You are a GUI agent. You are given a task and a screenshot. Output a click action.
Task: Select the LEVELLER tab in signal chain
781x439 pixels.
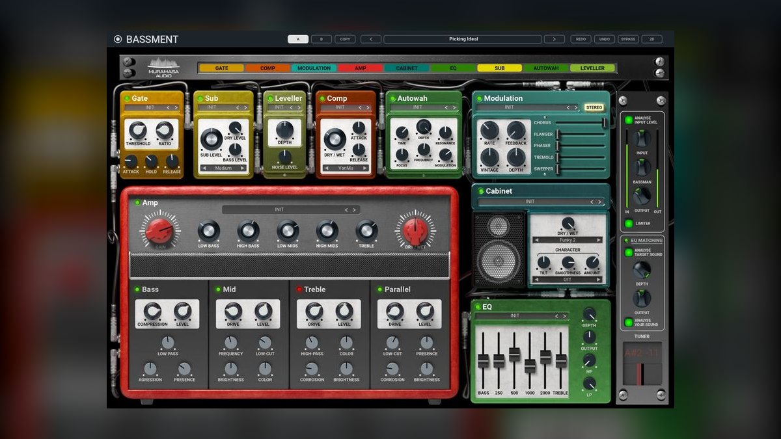592,68
